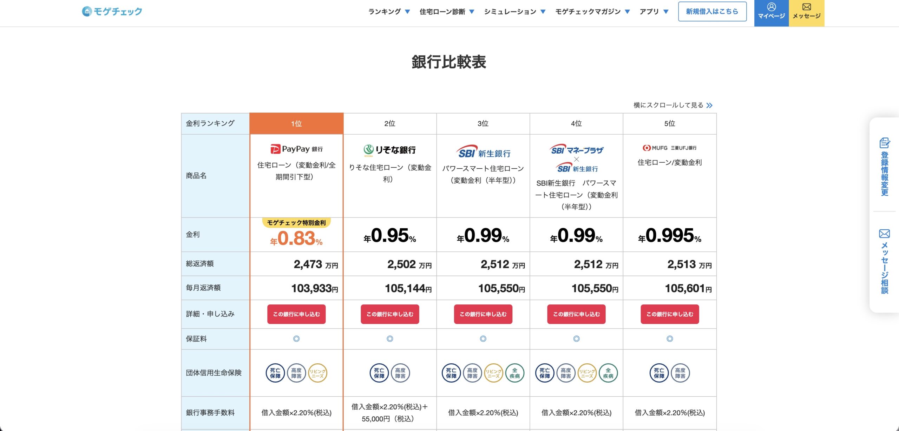899x431 pixels.
Task: Select the 3位 ranking column header
Action: [x=483, y=123]
